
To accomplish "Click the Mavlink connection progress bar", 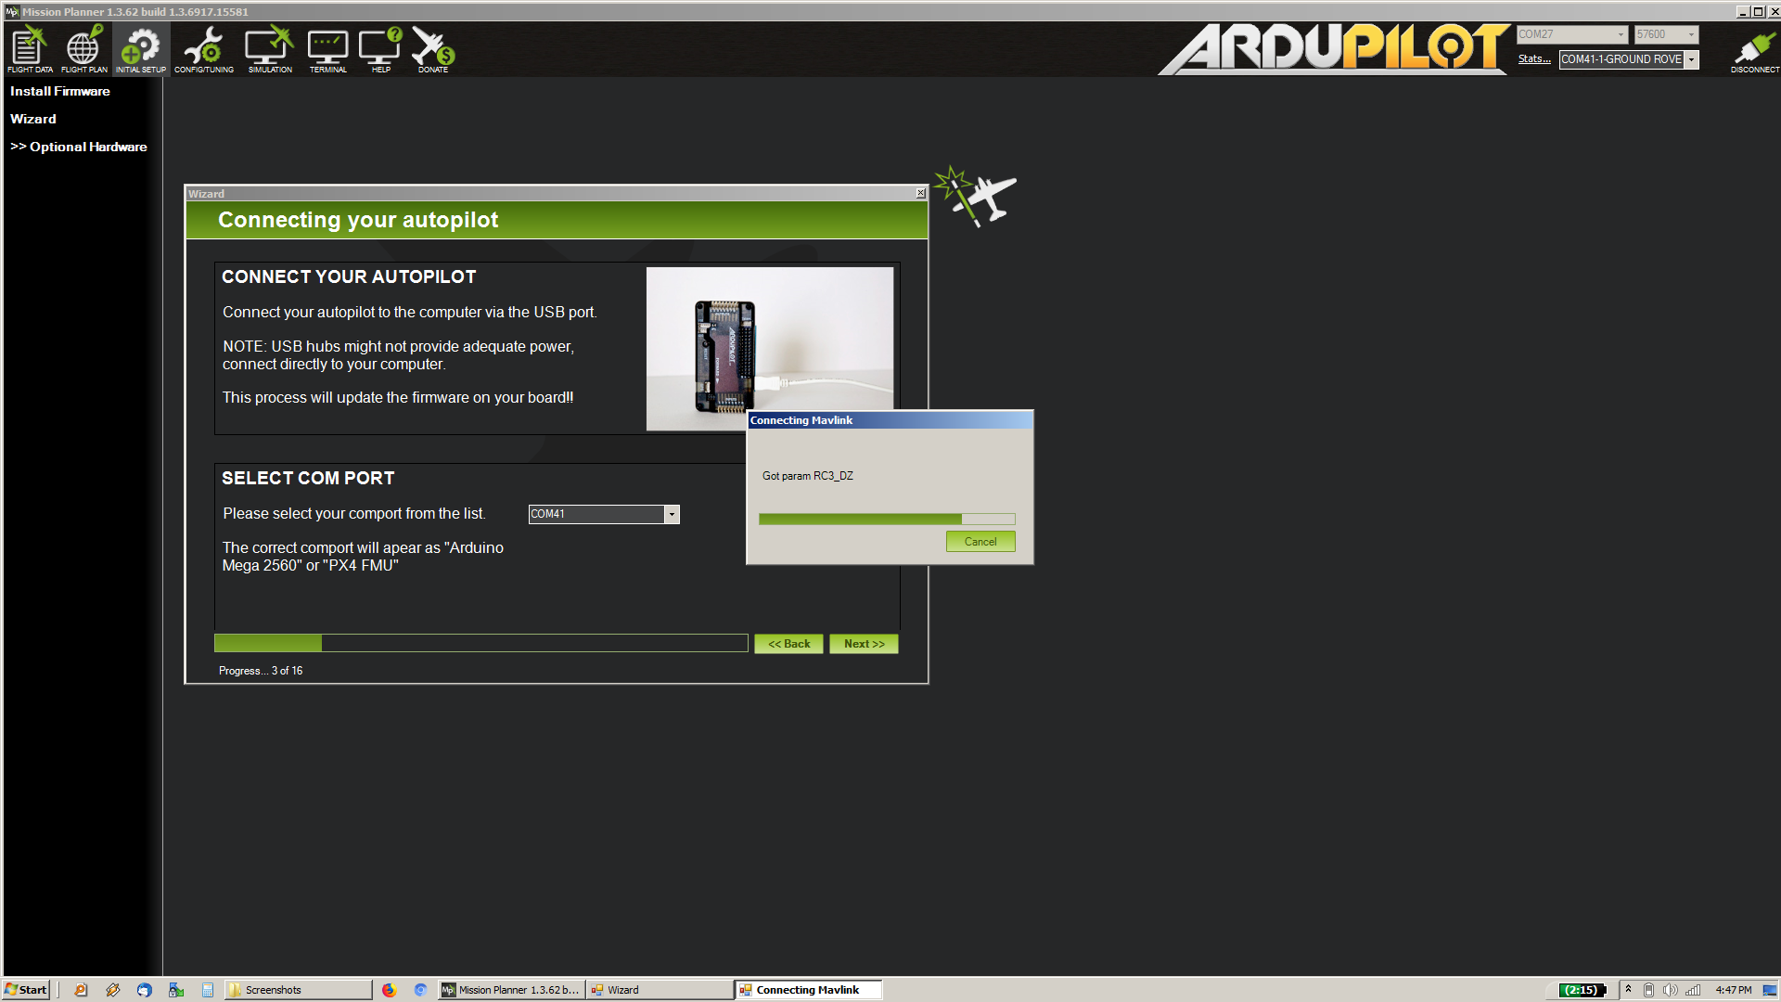I will tap(887, 520).
